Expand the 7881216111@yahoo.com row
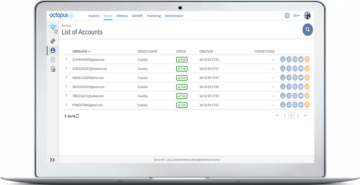 click(66, 95)
